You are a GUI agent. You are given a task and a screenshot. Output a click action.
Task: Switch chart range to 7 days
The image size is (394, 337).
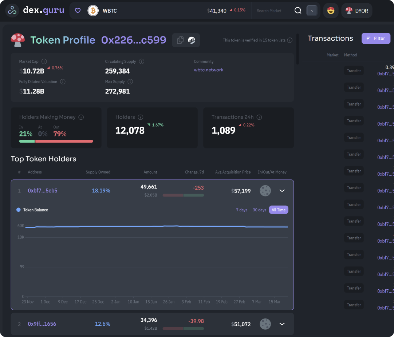pyautogui.click(x=241, y=210)
